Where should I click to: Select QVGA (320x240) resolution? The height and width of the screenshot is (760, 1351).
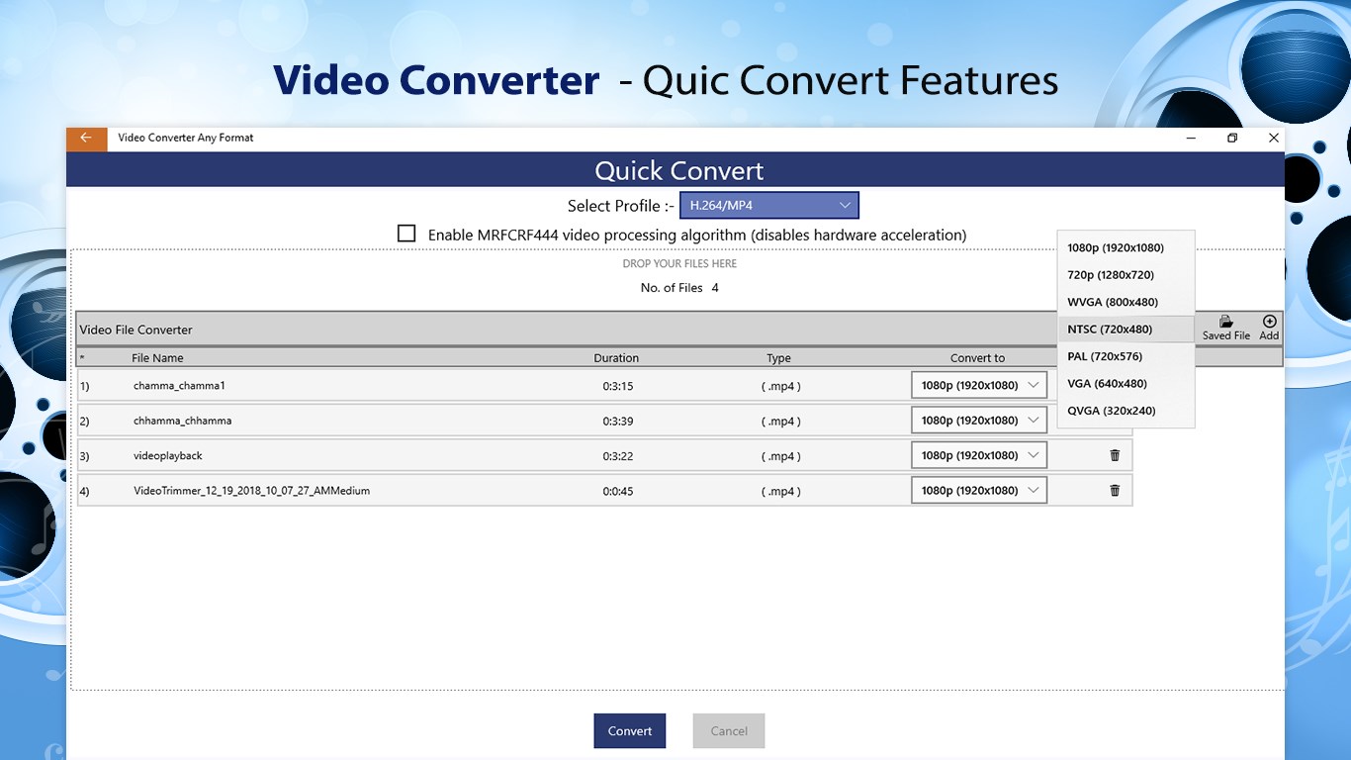(x=1109, y=410)
